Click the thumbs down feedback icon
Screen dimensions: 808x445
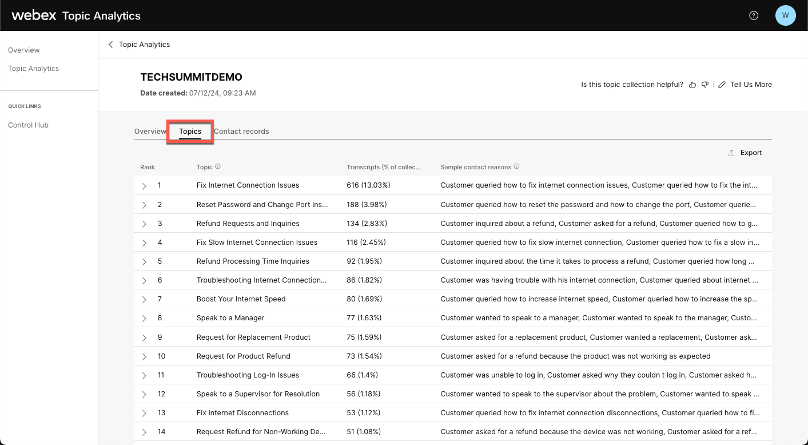(705, 85)
